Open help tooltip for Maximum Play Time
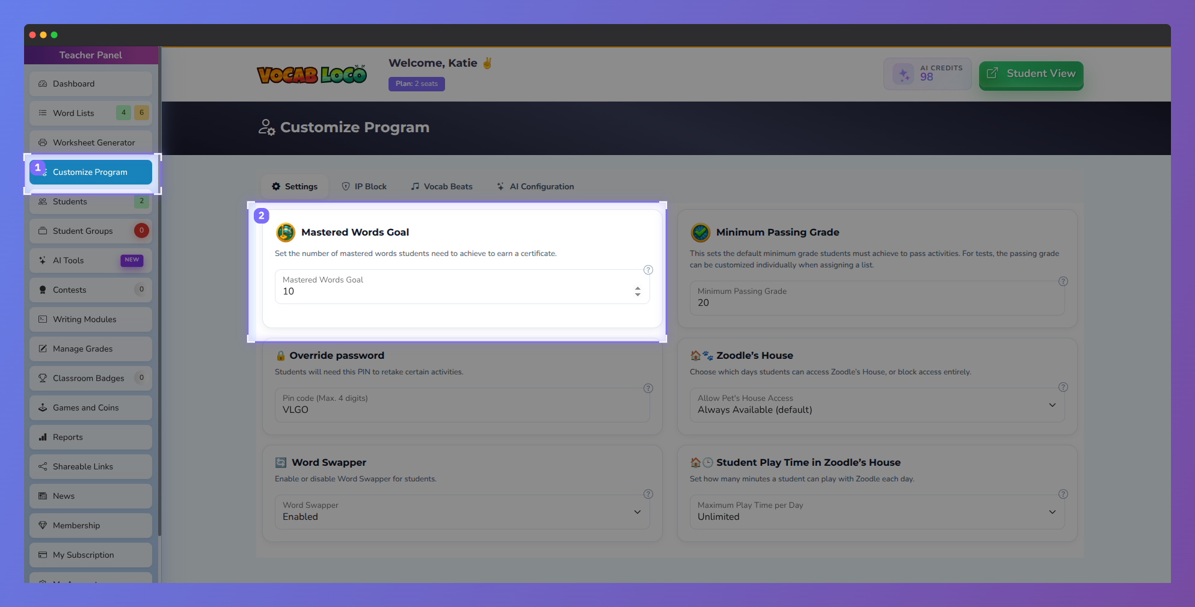1195x607 pixels. [1063, 494]
